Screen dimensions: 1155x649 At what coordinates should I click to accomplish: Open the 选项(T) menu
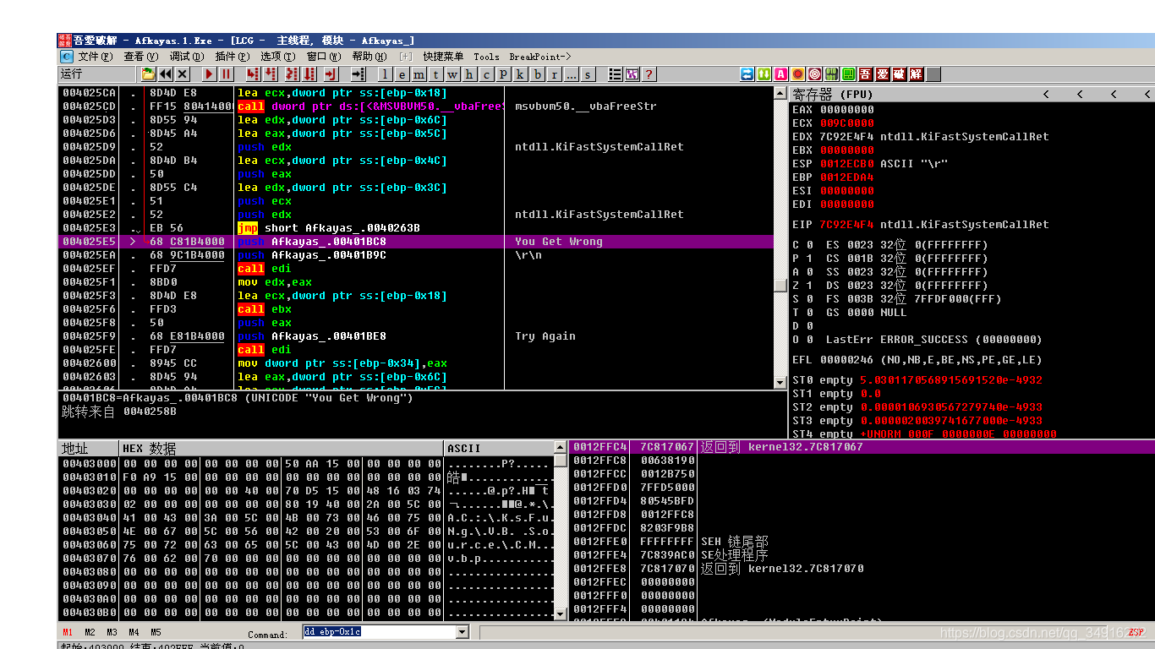click(277, 57)
